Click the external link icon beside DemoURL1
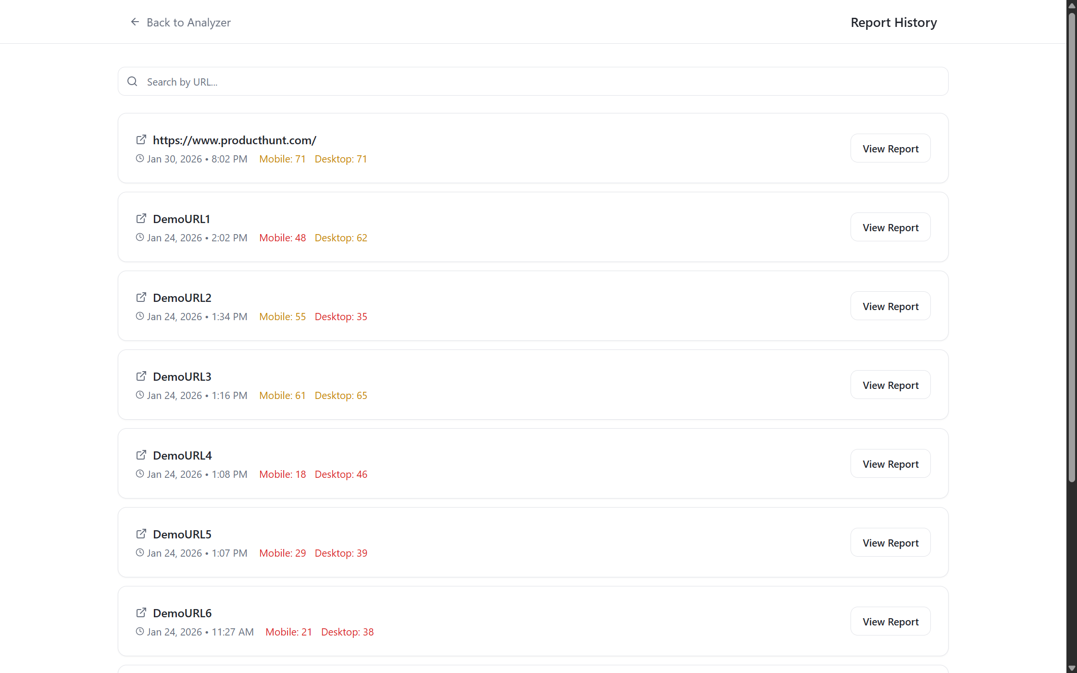The width and height of the screenshot is (1077, 673). [141, 218]
